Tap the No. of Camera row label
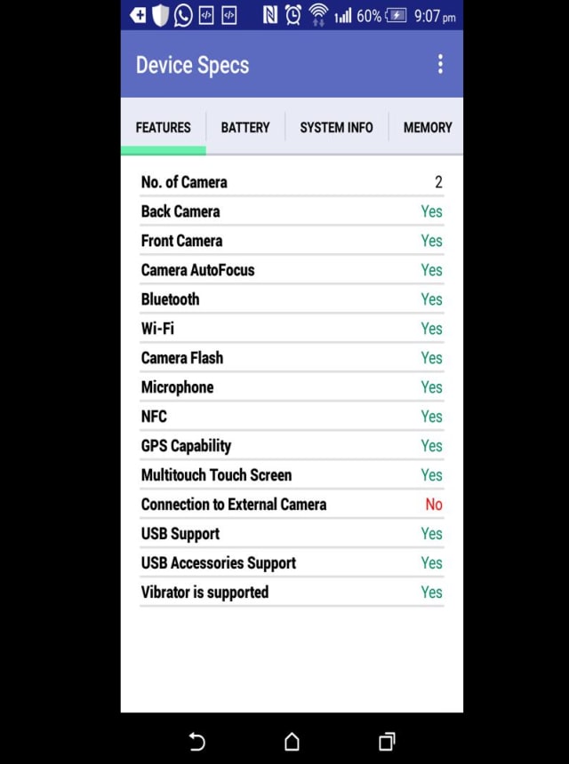 pyautogui.click(x=184, y=182)
